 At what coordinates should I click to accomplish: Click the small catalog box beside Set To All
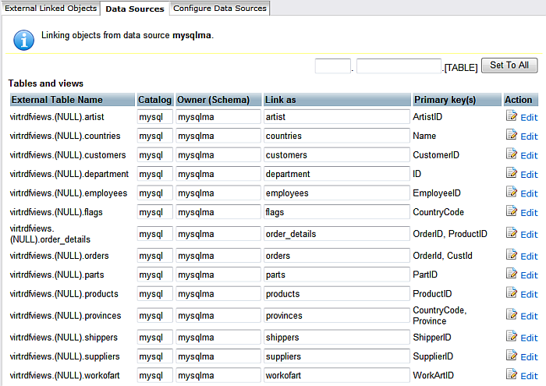coord(332,66)
